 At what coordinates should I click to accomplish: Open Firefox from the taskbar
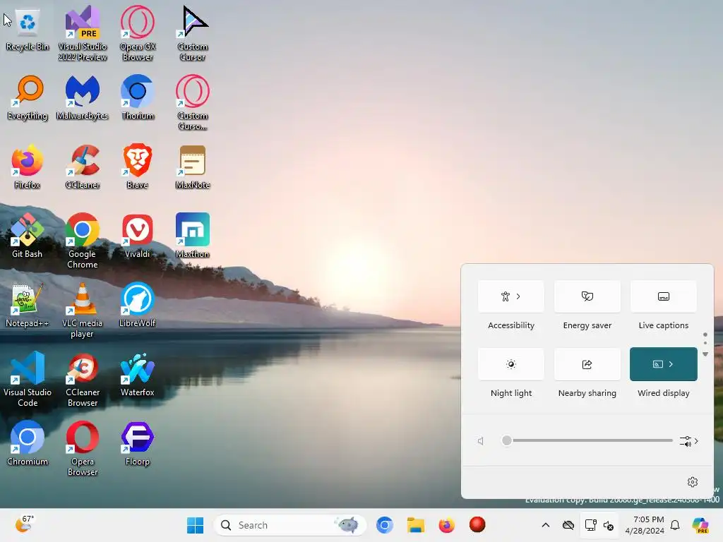[446, 525]
